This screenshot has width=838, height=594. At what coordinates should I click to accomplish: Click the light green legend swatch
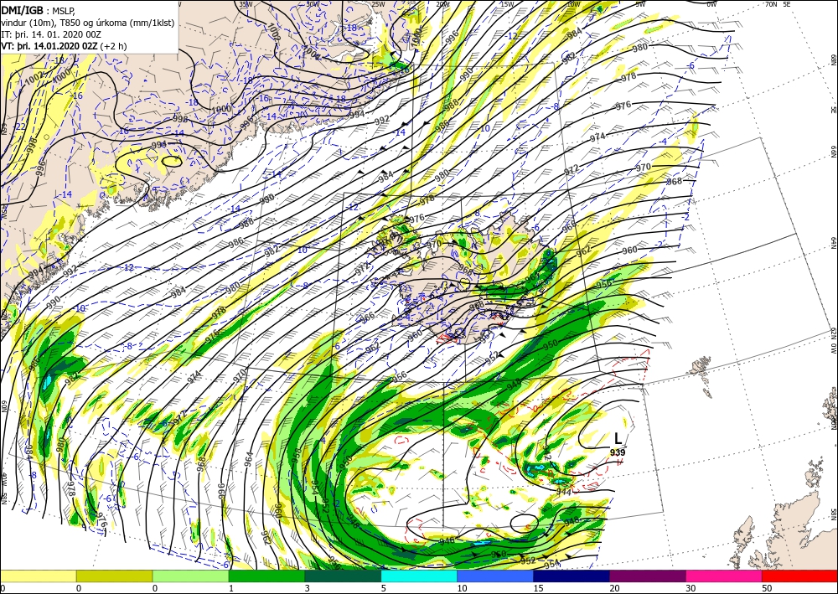pos(191,576)
